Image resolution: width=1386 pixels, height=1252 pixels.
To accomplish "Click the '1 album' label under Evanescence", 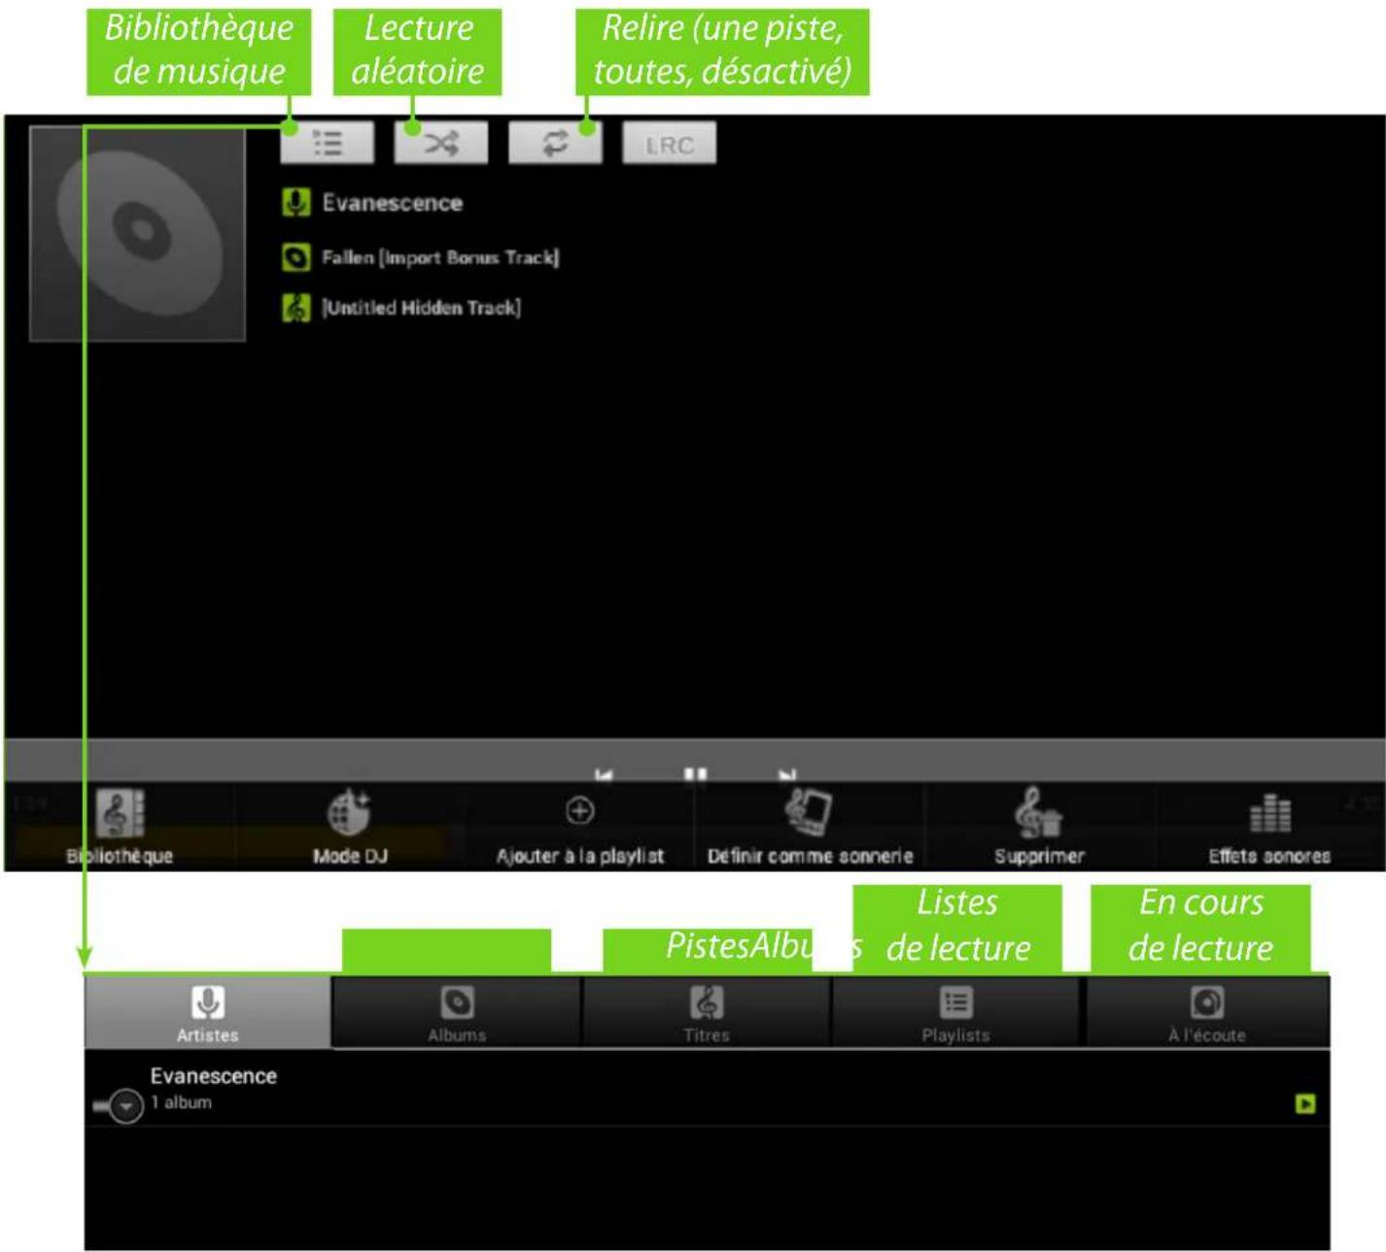I will 181,1102.
